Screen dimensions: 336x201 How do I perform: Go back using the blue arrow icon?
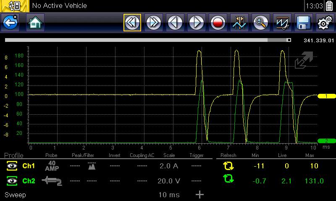point(10,23)
